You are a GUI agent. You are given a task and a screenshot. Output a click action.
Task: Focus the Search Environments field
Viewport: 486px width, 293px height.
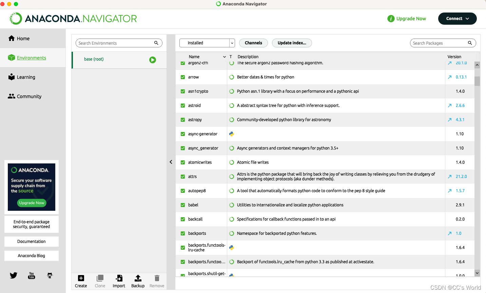[x=119, y=43]
